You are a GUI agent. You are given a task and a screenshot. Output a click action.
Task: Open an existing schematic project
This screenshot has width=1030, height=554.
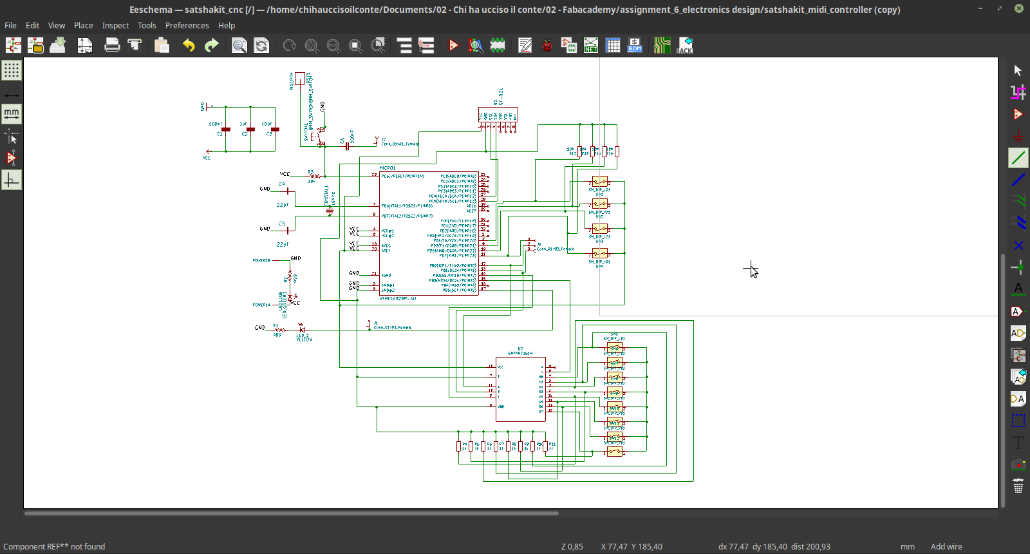[x=35, y=45]
